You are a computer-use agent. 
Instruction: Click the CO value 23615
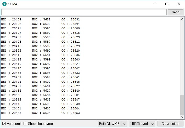75,33
